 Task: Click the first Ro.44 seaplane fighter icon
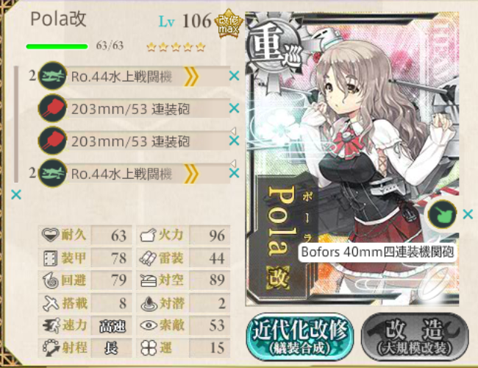[53, 76]
